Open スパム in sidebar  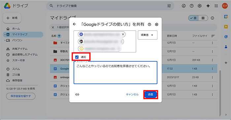tap(16, 69)
